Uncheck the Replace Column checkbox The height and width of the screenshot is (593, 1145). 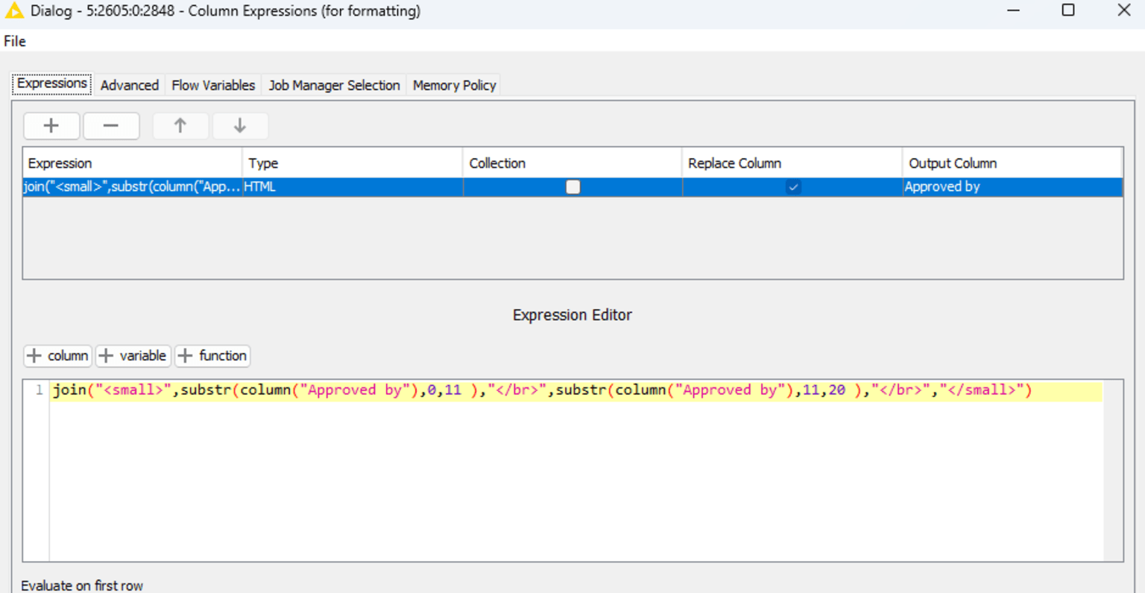click(x=793, y=187)
